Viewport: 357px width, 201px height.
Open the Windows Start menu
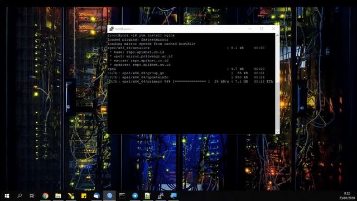tap(7, 196)
